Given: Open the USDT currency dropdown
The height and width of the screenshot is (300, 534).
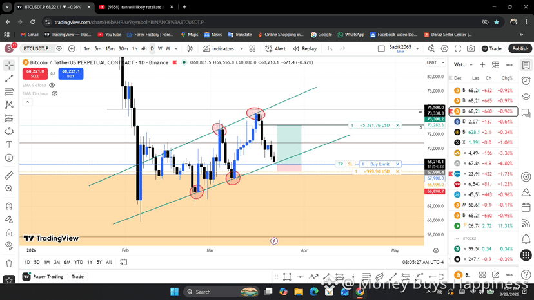Looking at the screenshot, I should point(435,62).
